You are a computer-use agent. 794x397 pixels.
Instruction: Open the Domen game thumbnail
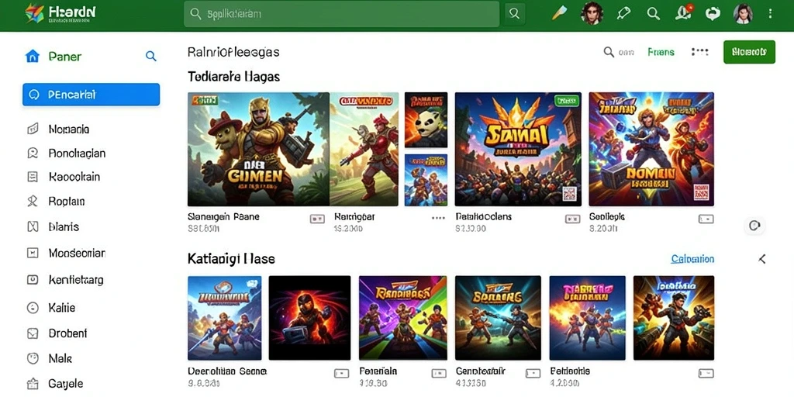click(651, 149)
